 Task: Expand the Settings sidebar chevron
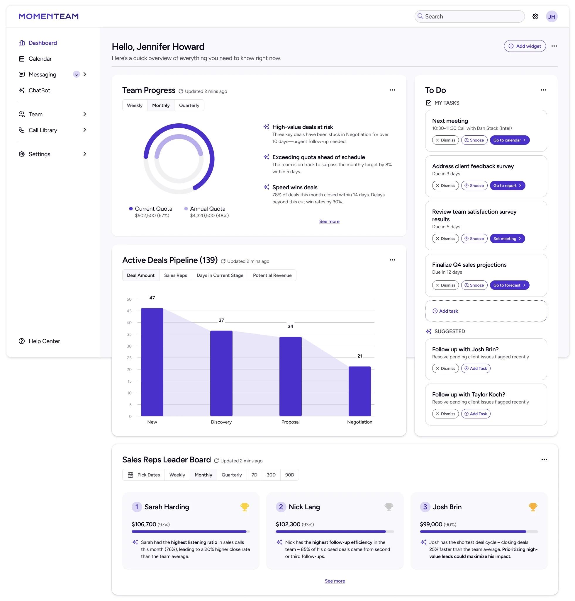[x=85, y=154]
